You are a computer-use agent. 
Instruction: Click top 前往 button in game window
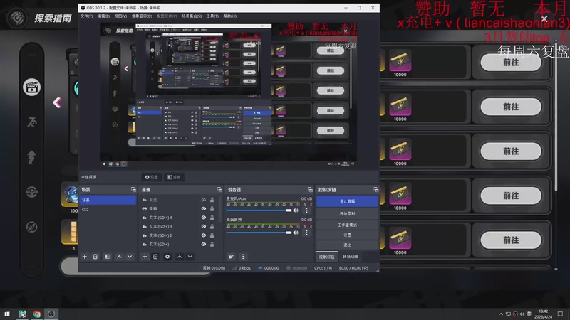(511, 63)
